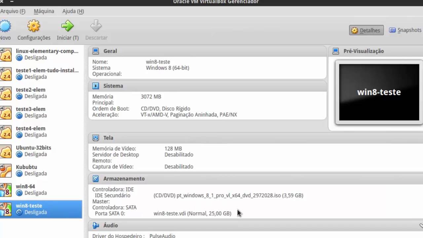Select linux-elementary-comp VM icon
The width and height of the screenshot is (423, 238).
click(x=6, y=55)
